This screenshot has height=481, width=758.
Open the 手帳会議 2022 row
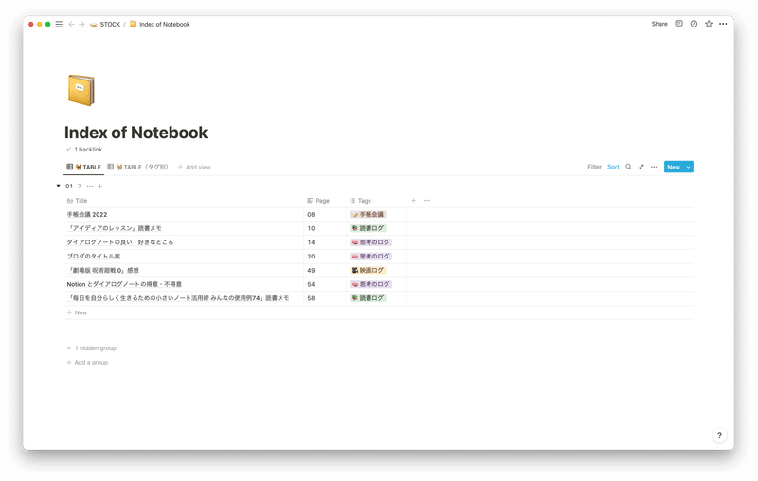point(87,214)
